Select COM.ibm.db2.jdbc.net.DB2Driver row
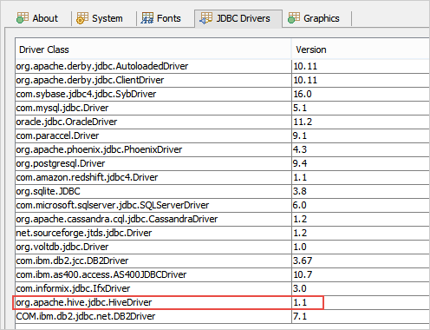Viewport: 430px width, 330px height. (223, 316)
